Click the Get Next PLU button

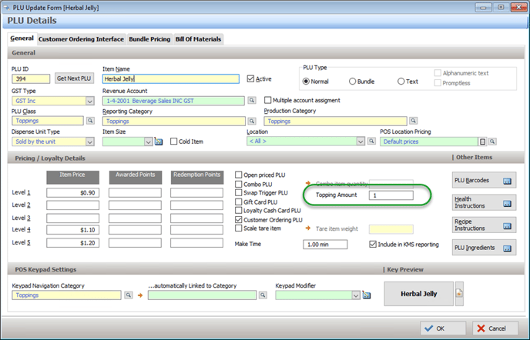point(74,78)
